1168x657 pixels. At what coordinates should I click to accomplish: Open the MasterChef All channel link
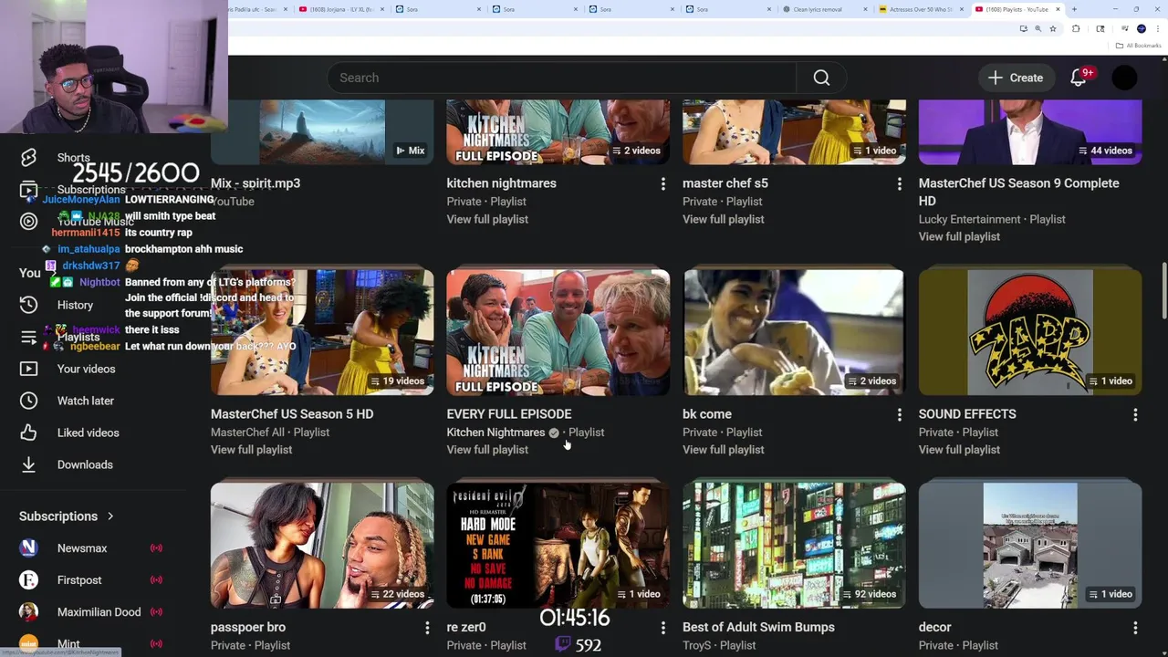click(x=247, y=433)
